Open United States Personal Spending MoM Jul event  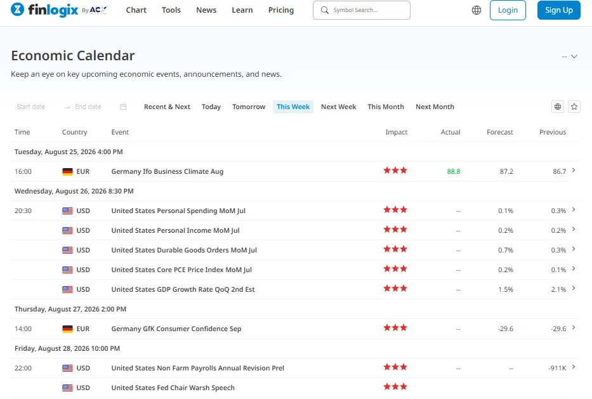point(178,211)
